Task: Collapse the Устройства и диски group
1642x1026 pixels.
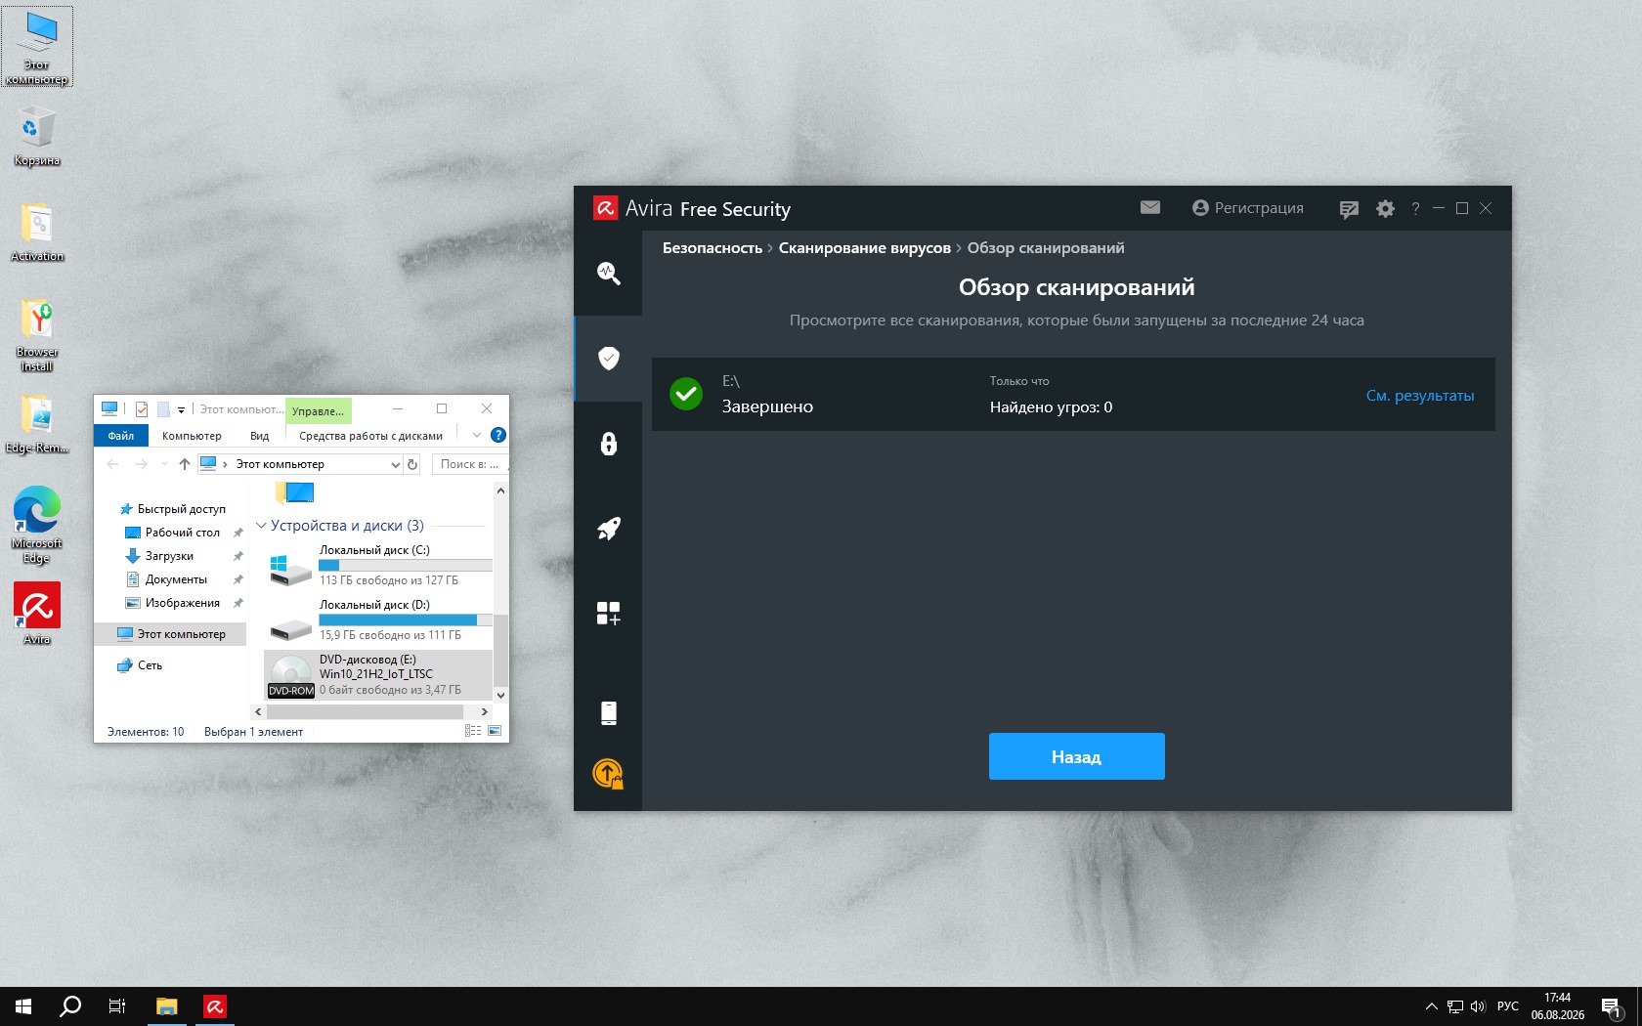Action: pyautogui.click(x=261, y=526)
